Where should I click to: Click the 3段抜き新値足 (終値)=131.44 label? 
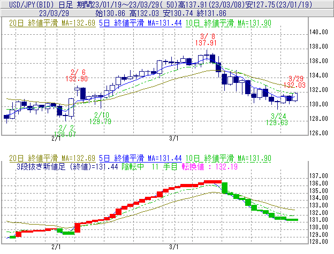[x=67, y=167]
